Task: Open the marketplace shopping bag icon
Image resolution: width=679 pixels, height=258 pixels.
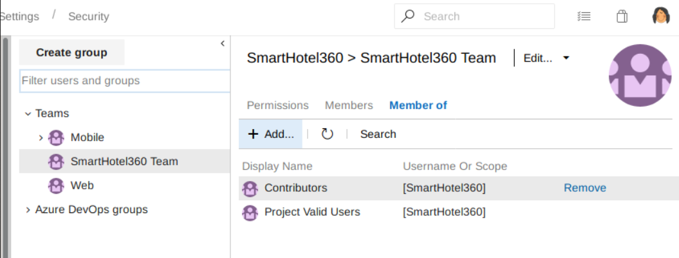Action: click(622, 17)
